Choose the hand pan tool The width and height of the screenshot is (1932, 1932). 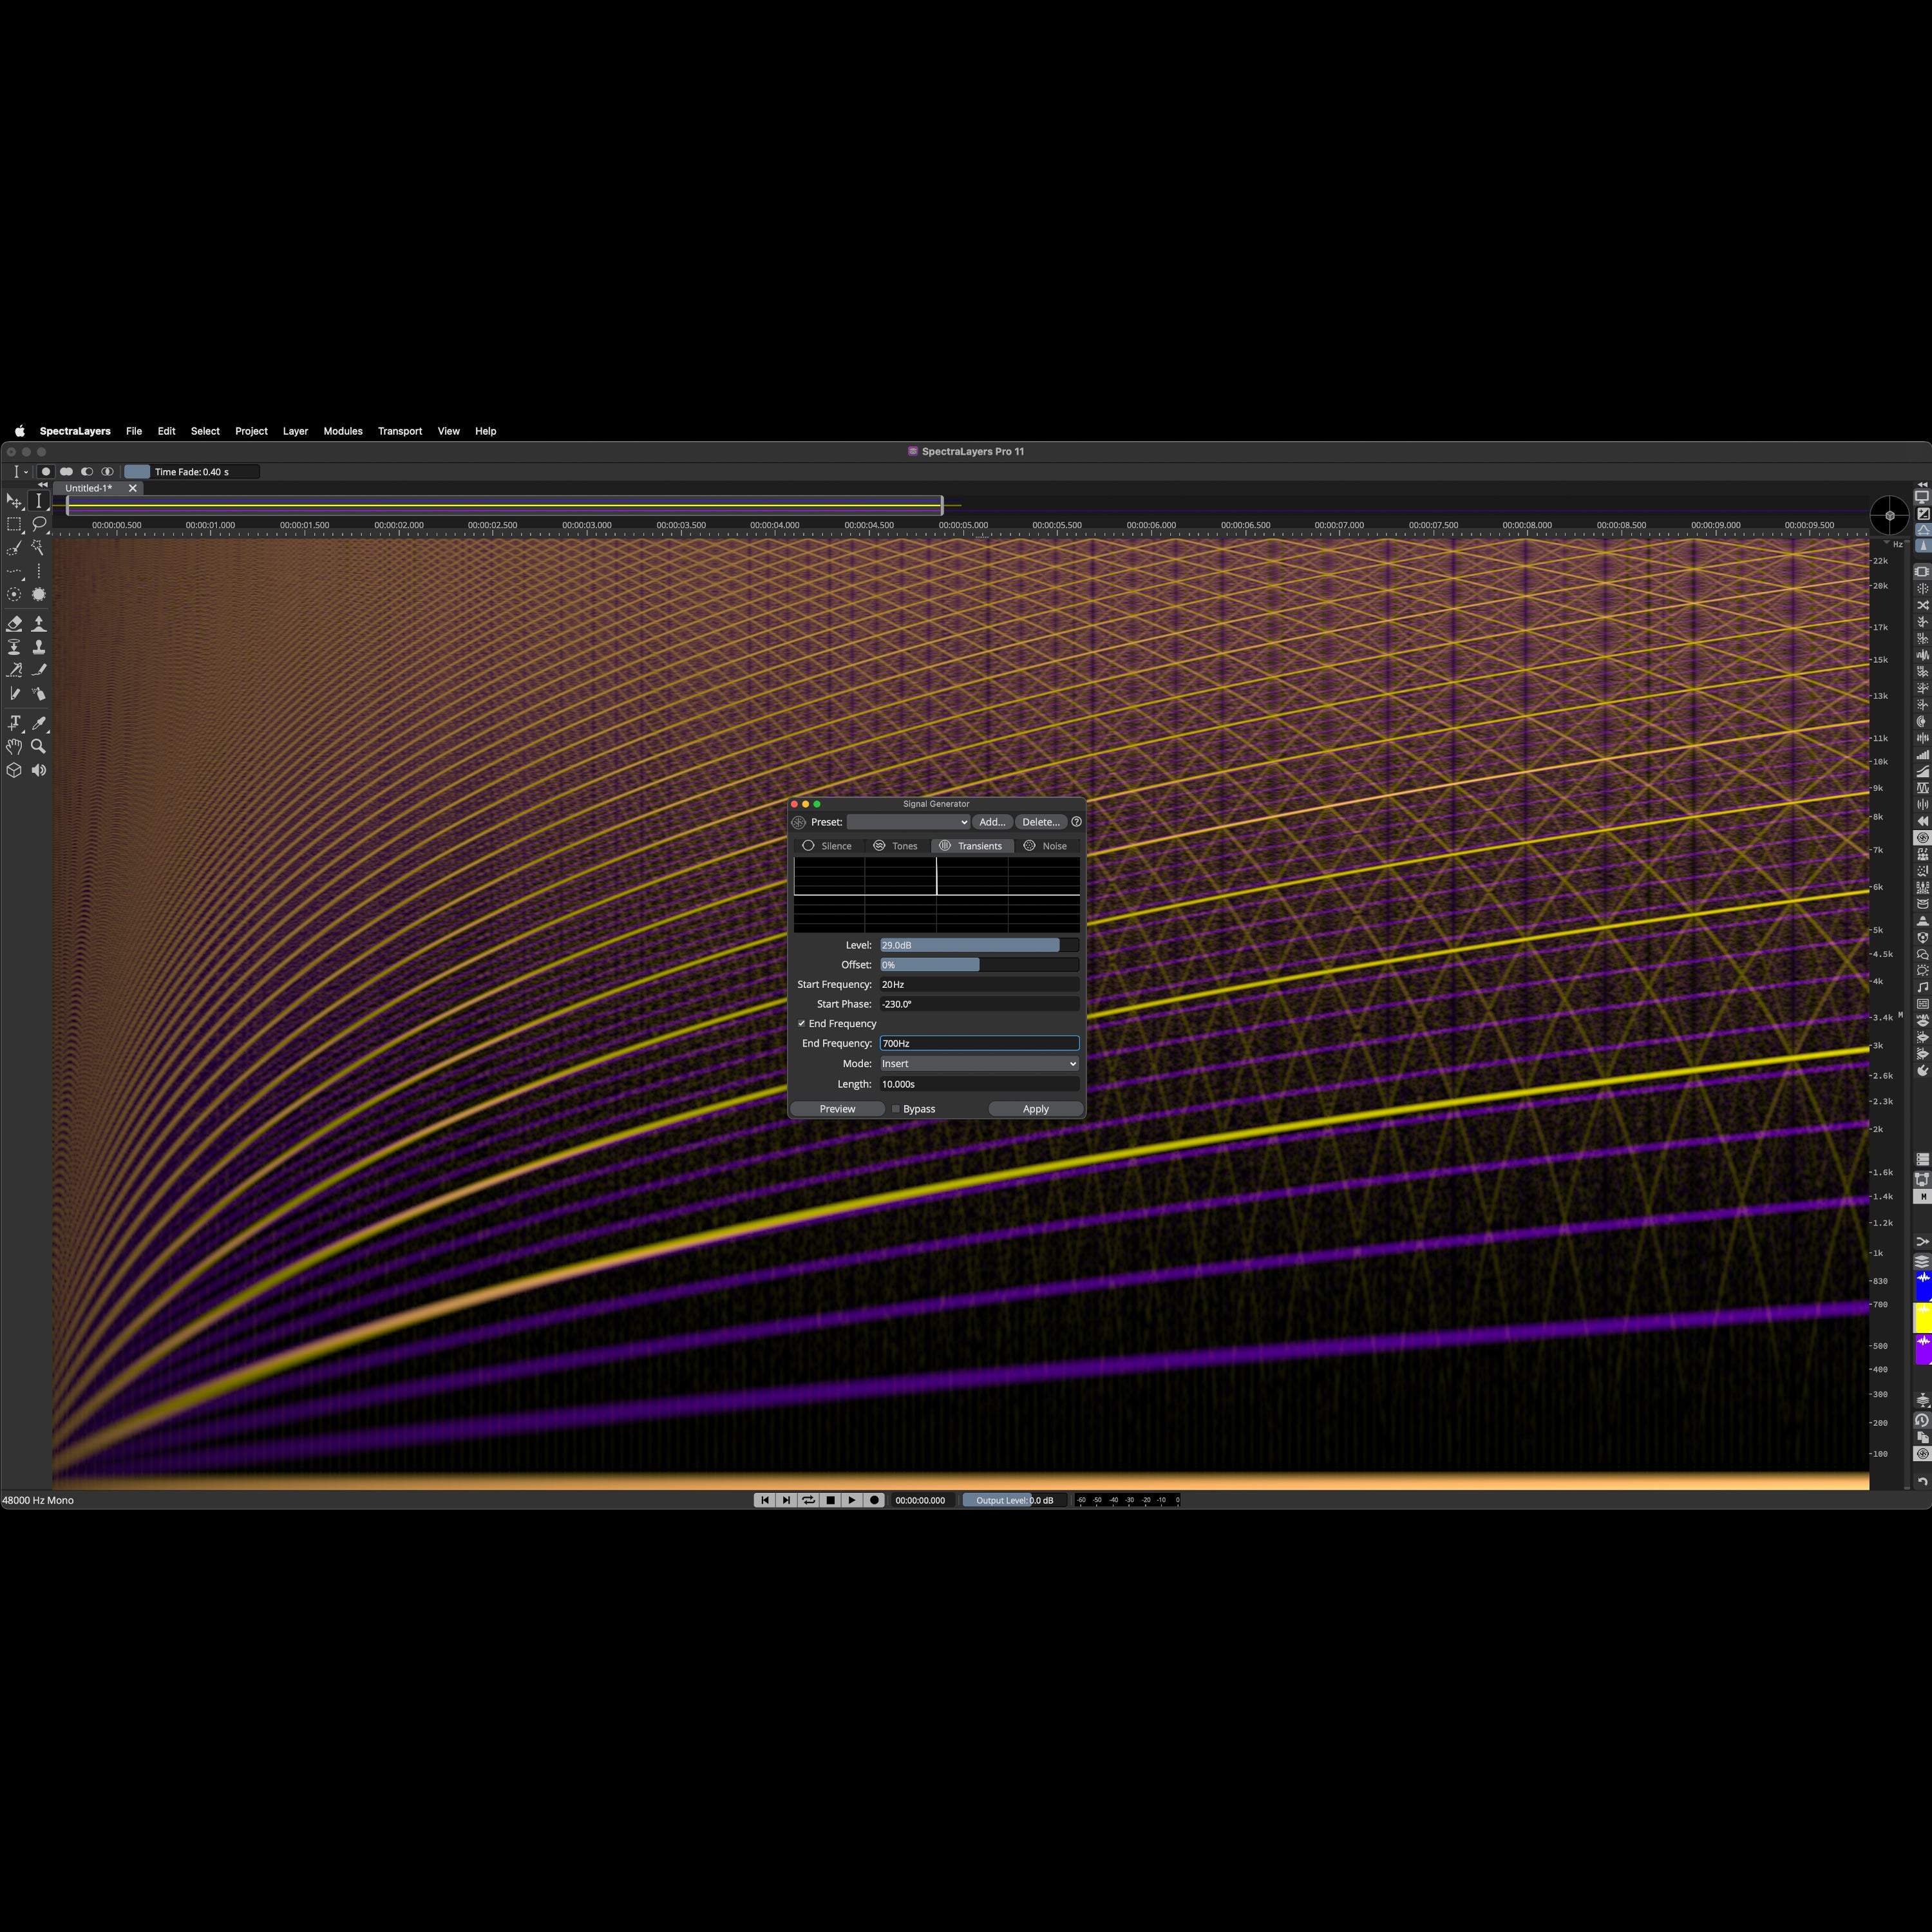[x=14, y=747]
